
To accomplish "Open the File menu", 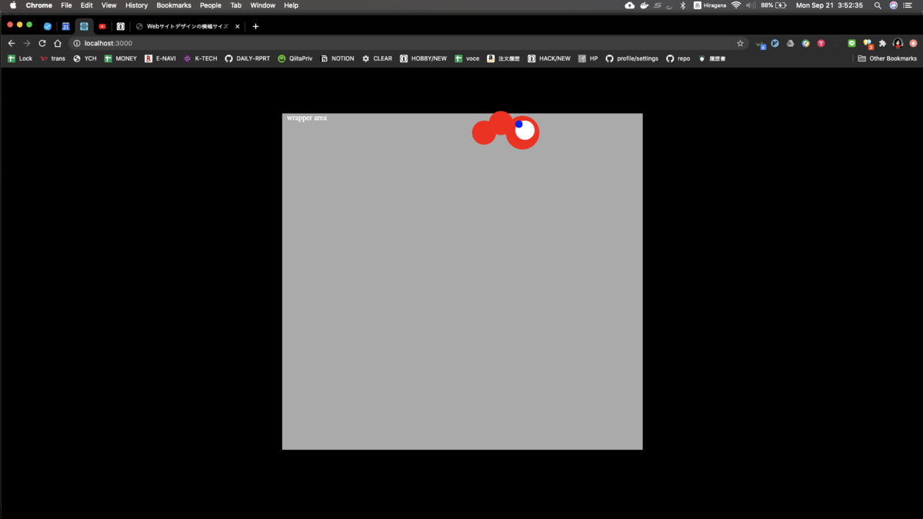I will (67, 5).
